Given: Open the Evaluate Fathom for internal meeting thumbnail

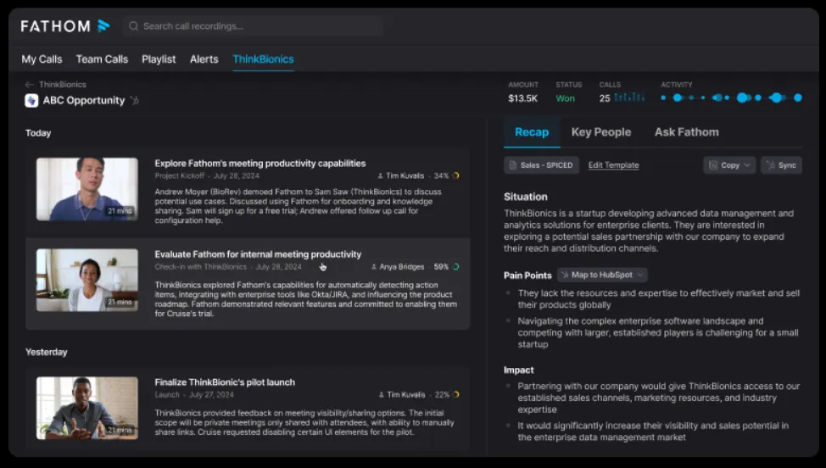Looking at the screenshot, I should [87, 280].
